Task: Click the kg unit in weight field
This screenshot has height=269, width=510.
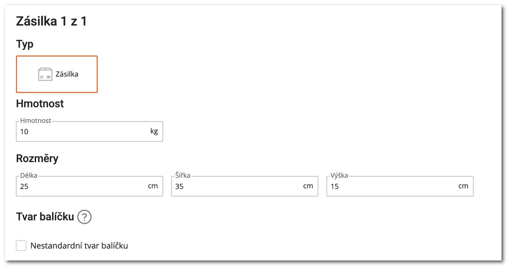Action: 154,131
